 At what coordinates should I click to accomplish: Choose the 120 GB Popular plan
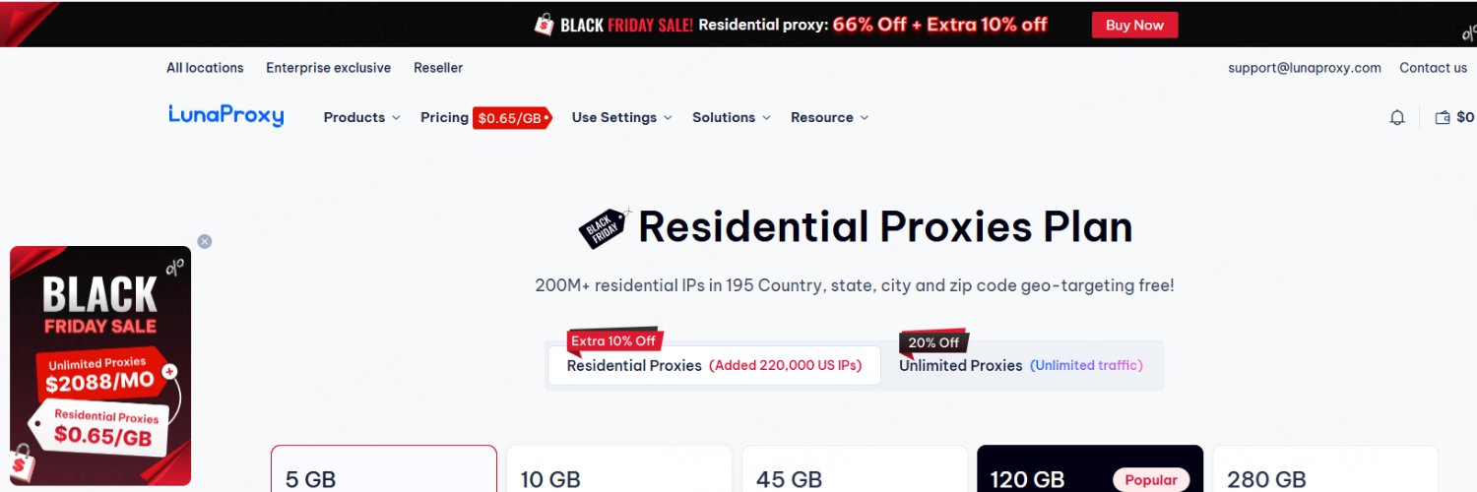point(1089,470)
